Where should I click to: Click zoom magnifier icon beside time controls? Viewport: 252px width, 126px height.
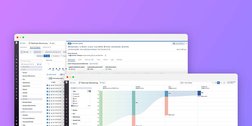[224, 83]
